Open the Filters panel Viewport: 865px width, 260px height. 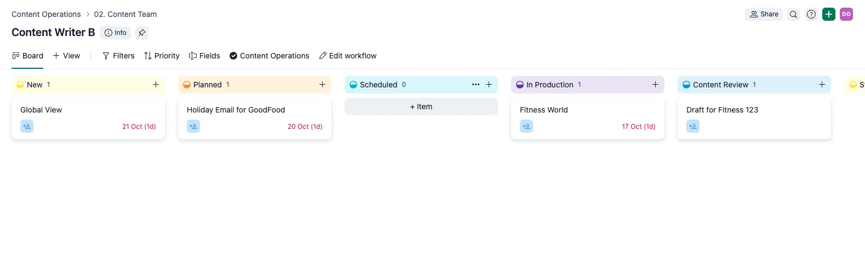point(118,56)
